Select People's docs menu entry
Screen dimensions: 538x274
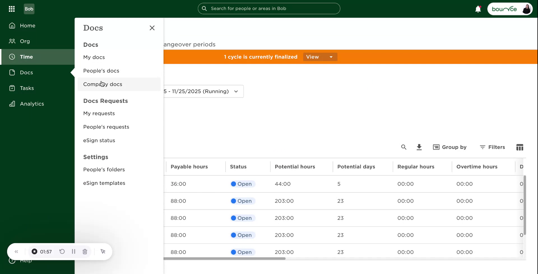(x=101, y=71)
